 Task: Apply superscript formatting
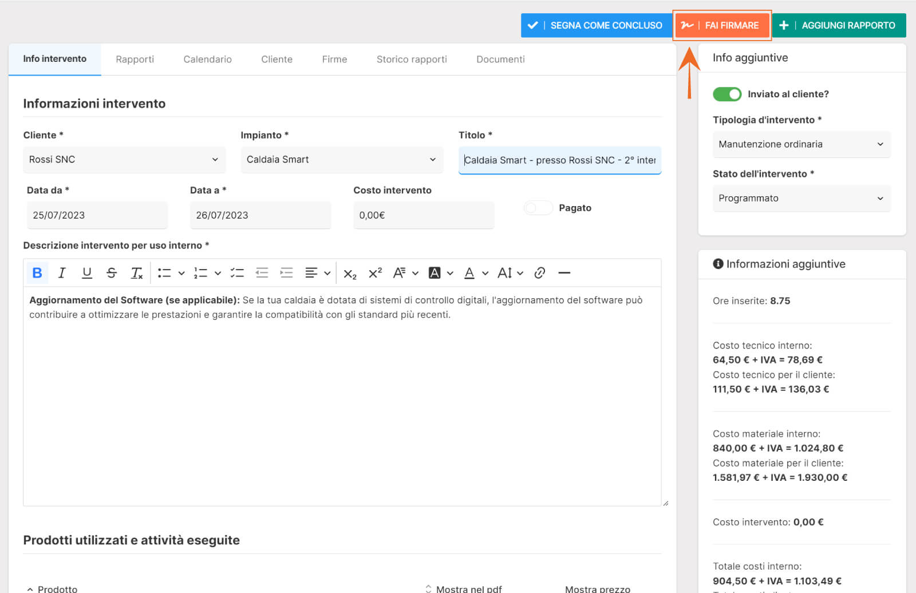click(375, 273)
